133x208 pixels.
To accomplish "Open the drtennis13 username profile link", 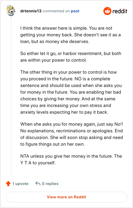I will click(x=31, y=11).
